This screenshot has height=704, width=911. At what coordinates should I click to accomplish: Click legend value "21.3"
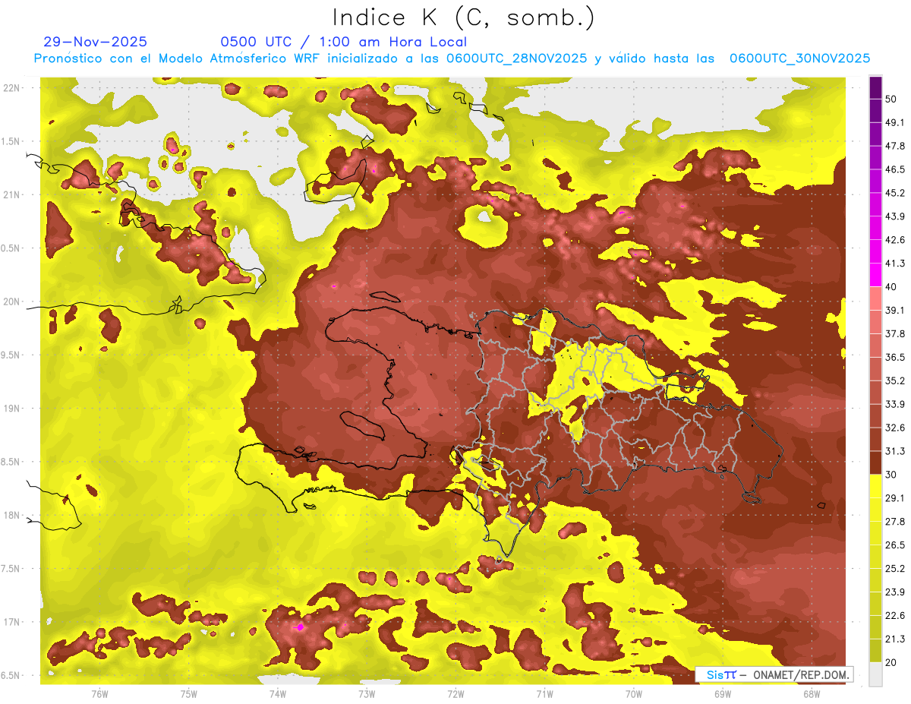click(894, 639)
